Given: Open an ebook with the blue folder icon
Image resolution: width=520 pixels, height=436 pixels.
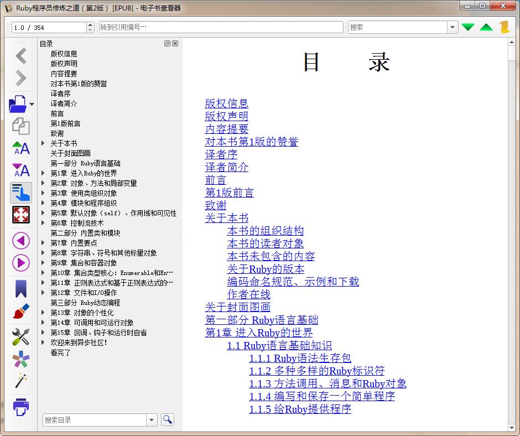Looking at the screenshot, I should tap(18, 104).
